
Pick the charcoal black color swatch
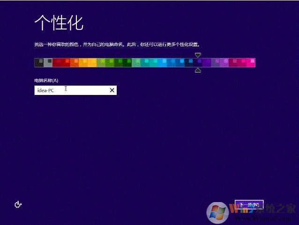(39, 63)
